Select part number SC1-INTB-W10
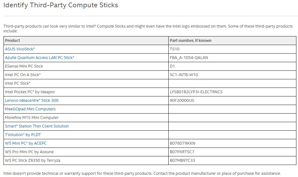The image size is (298, 177). [184, 75]
